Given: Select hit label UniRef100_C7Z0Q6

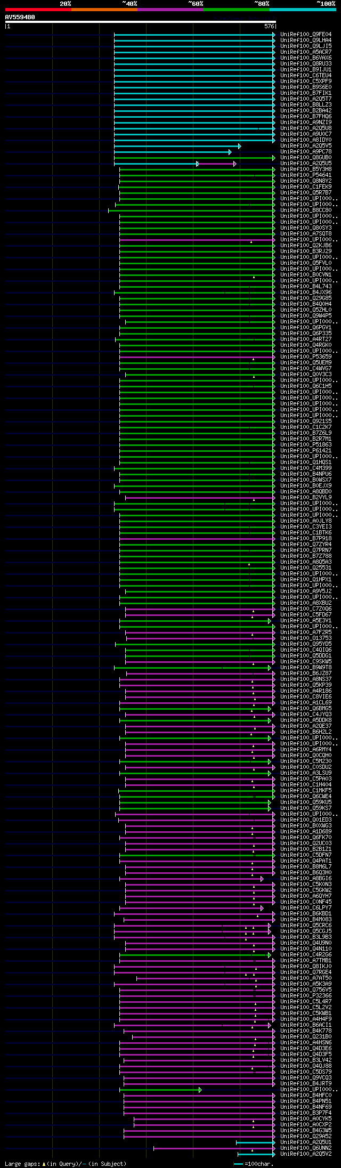Looking at the screenshot, I should pos(306,609).
